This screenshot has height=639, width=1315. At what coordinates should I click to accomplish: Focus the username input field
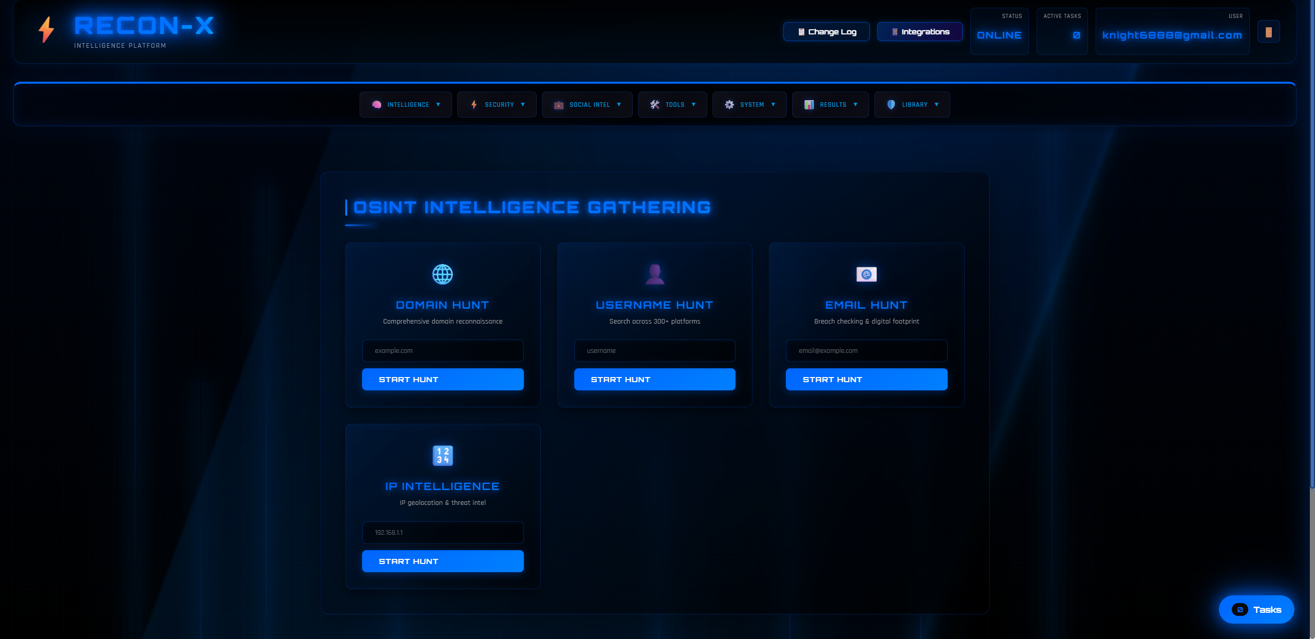coord(654,351)
